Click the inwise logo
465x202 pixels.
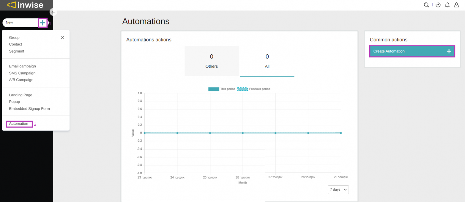(26, 5)
